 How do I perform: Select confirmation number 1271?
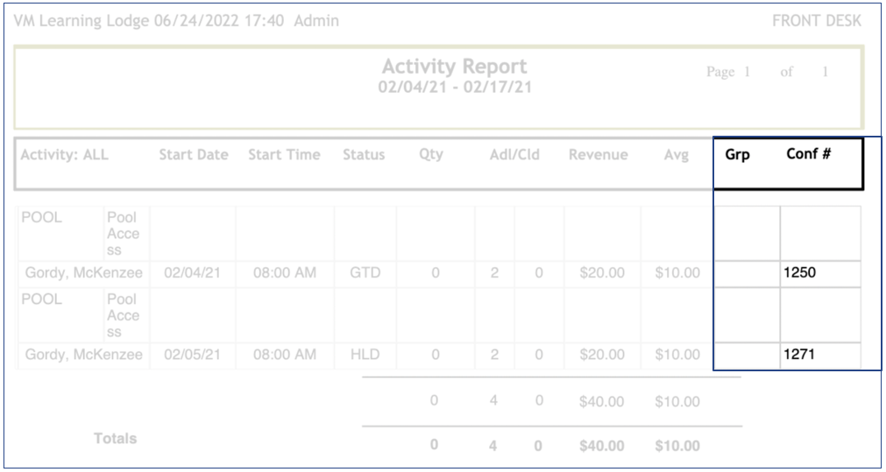[799, 355]
